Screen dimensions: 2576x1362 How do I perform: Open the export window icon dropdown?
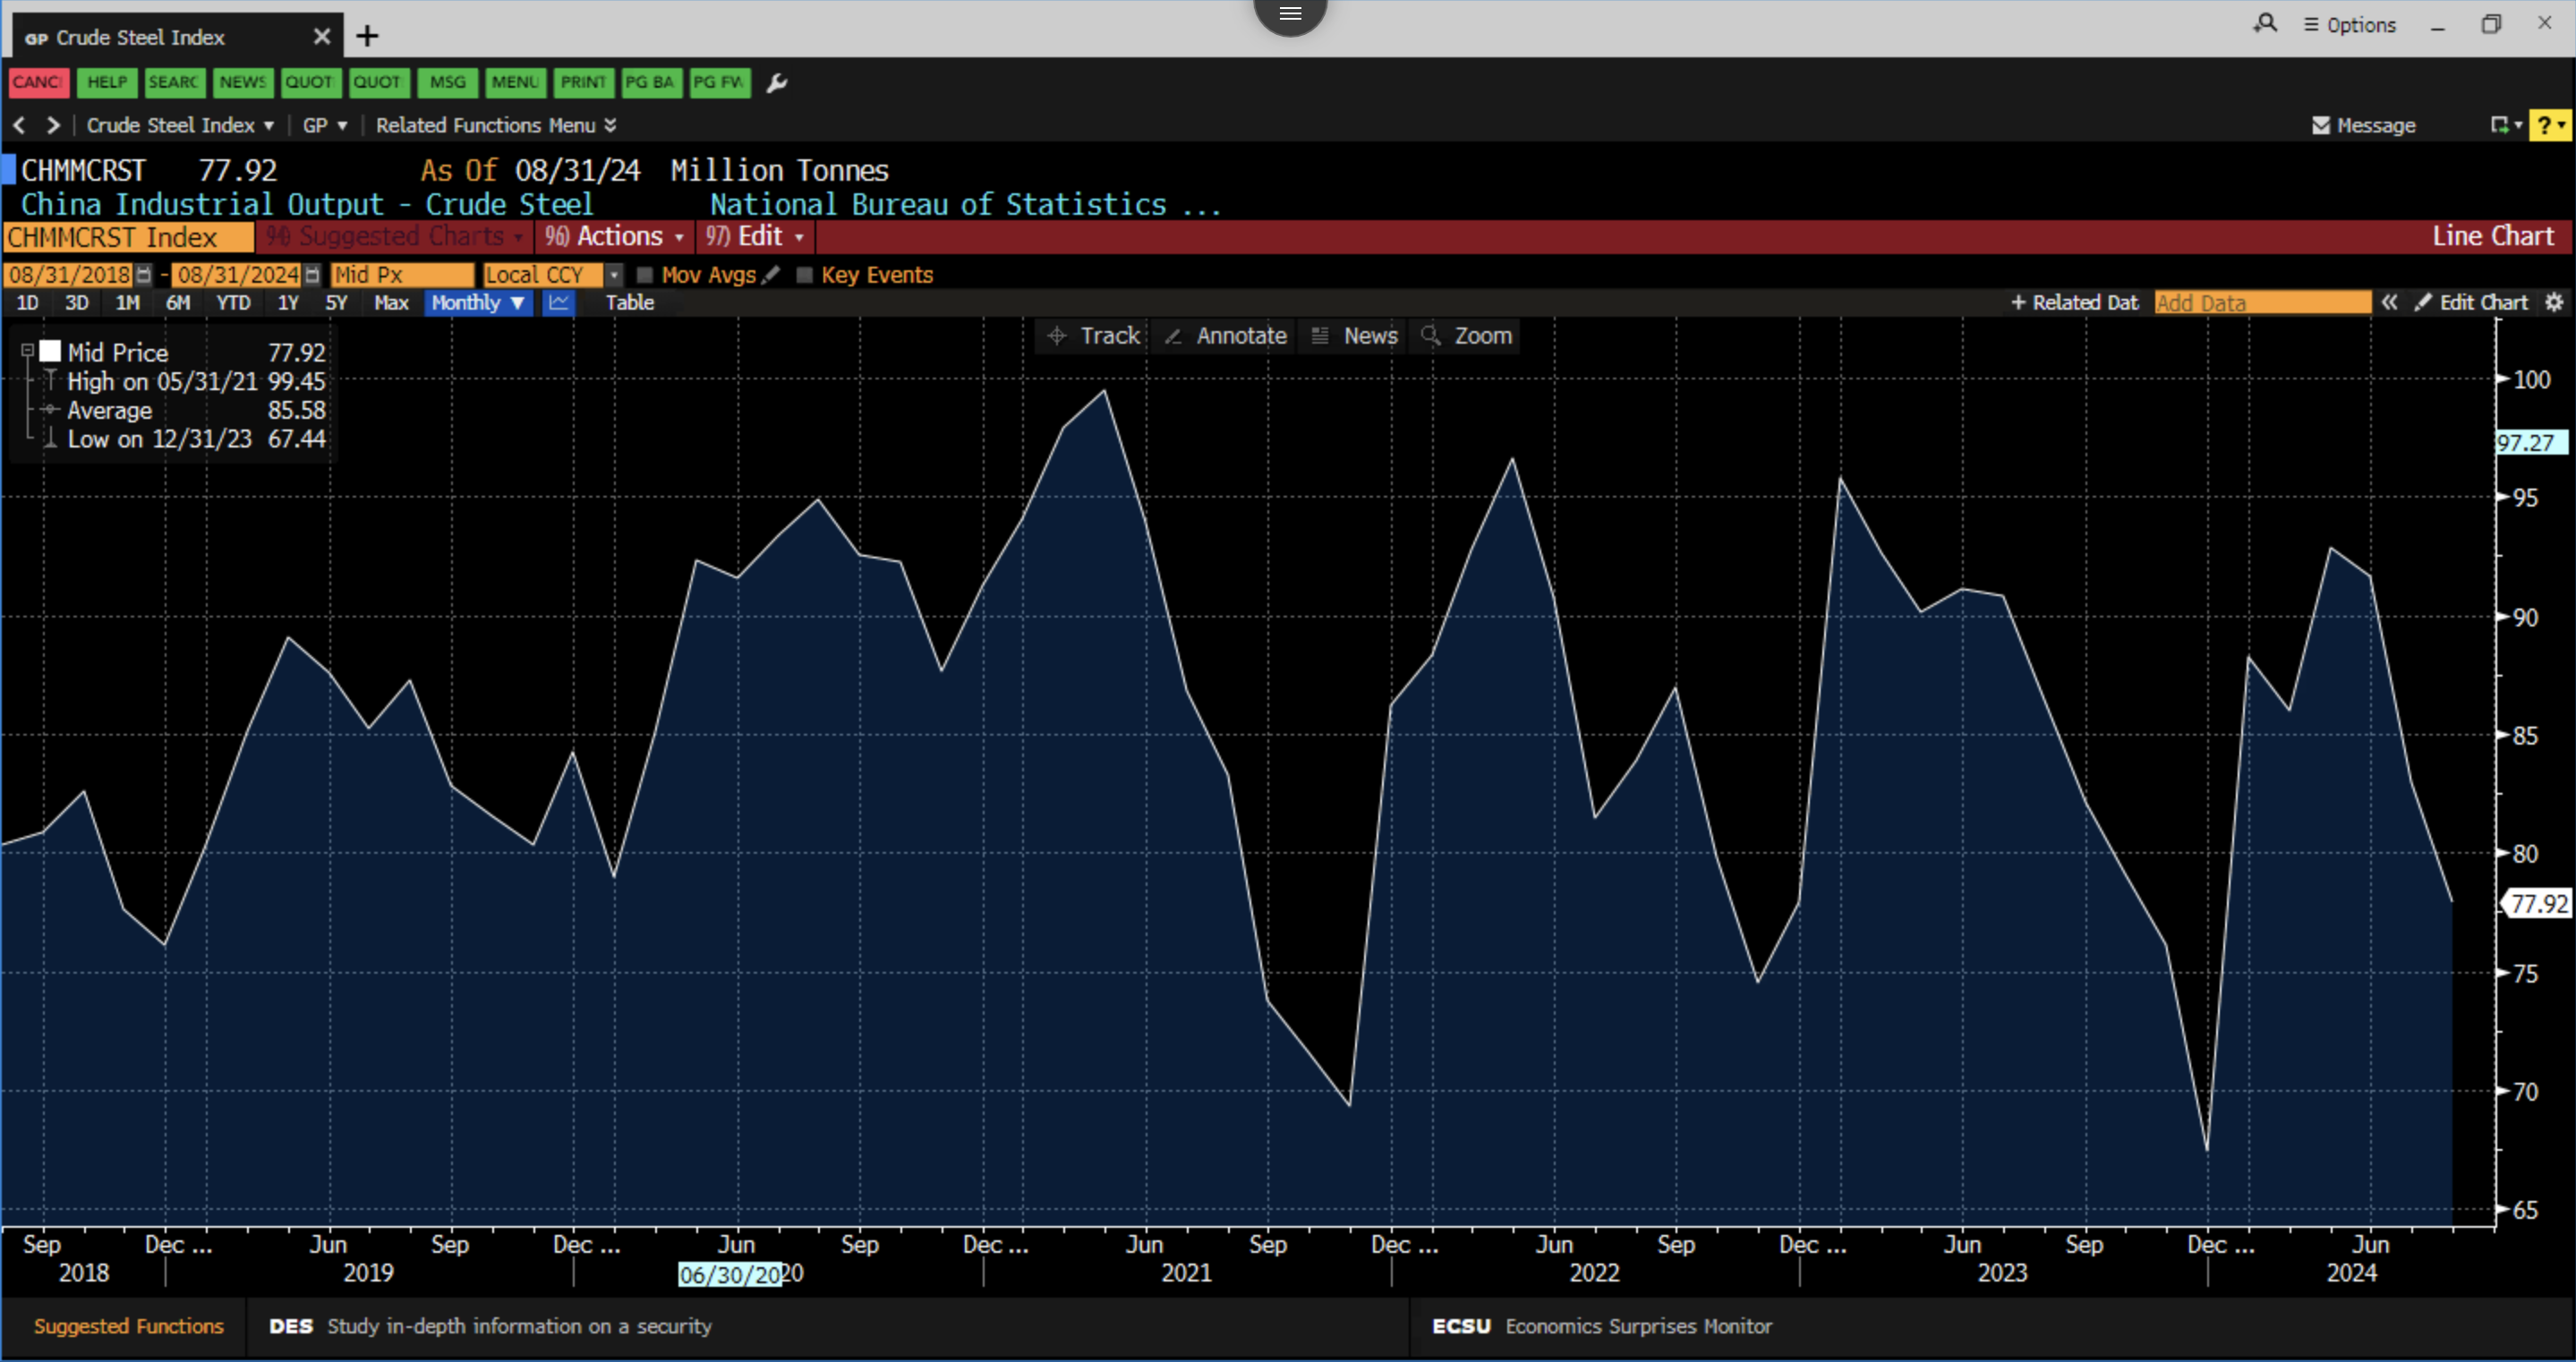(x=2505, y=126)
